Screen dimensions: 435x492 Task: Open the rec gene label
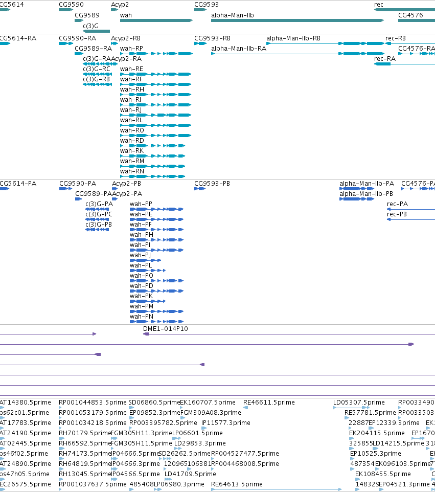pyautogui.click(x=379, y=5)
